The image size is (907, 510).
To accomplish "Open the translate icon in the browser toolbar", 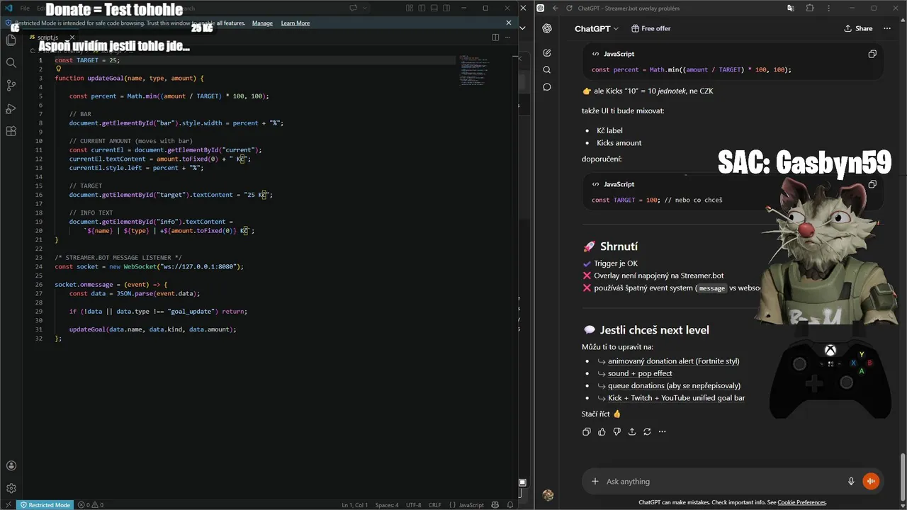I will (x=790, y=8).
